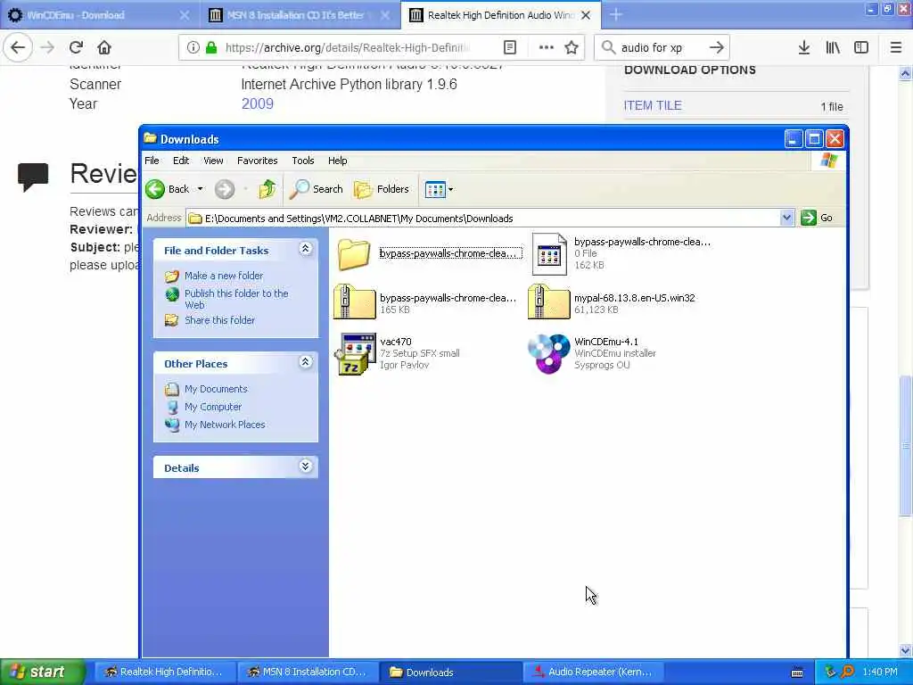Go to My Network Places
This screenshot has width=913, height=685.
coord(224,425)
